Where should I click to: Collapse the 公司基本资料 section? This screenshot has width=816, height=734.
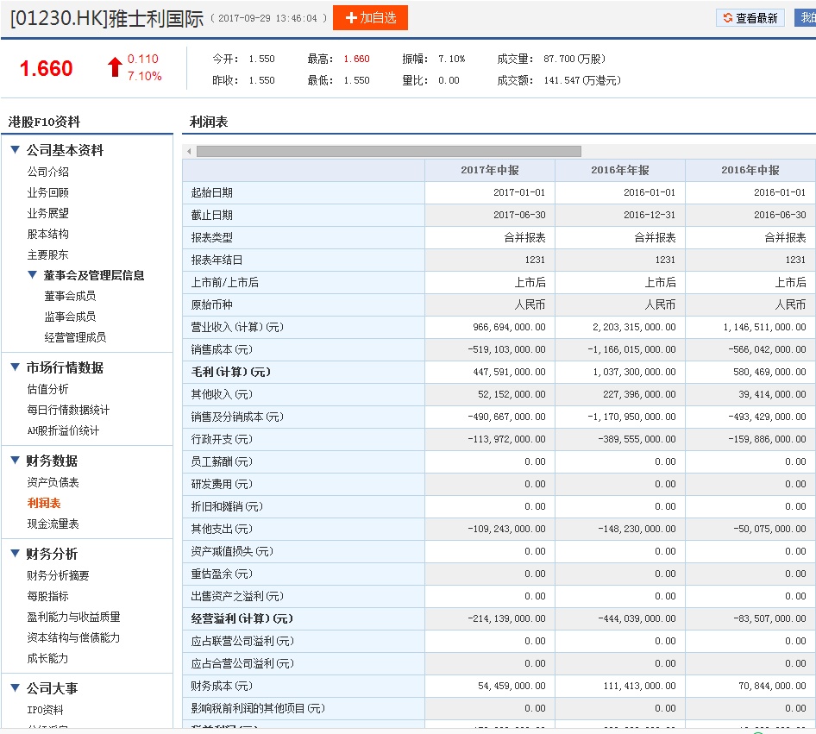pos(15,150)
